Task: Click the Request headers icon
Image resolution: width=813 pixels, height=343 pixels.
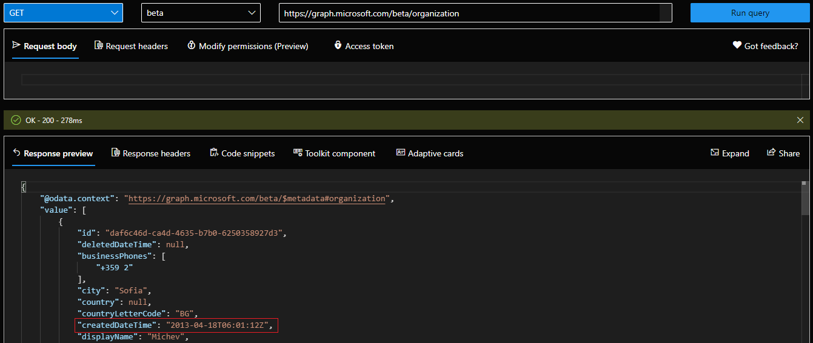Action: coord(98,45)
